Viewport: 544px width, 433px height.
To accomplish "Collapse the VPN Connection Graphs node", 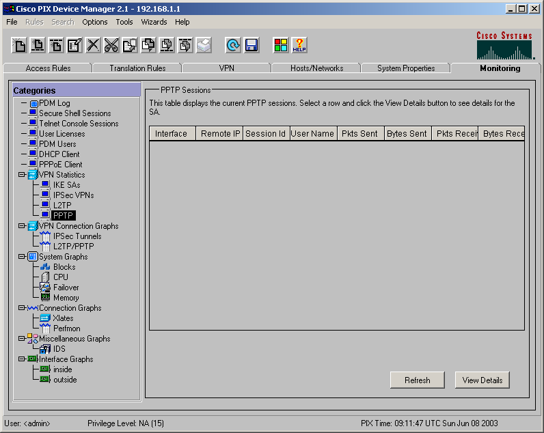I will [22, 226].
